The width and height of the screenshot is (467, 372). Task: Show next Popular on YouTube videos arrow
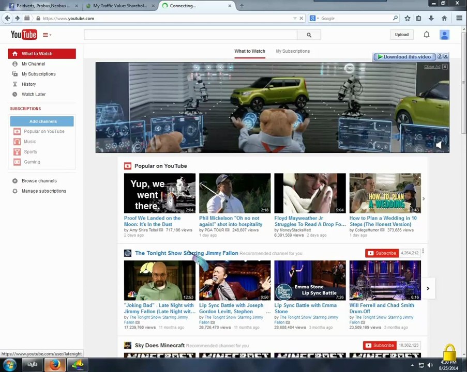(x=424, y=199)
